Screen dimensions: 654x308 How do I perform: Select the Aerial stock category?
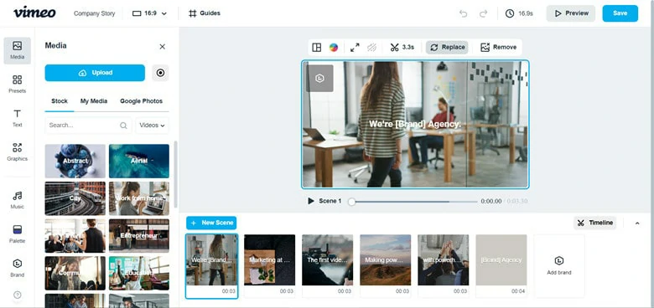pyautogui.click(x=139, y=161)
